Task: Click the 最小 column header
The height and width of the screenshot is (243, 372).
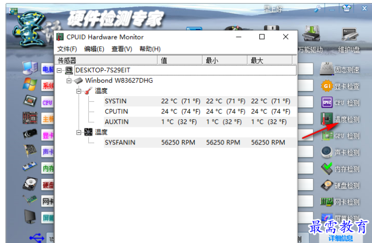Action: point(225,60)
